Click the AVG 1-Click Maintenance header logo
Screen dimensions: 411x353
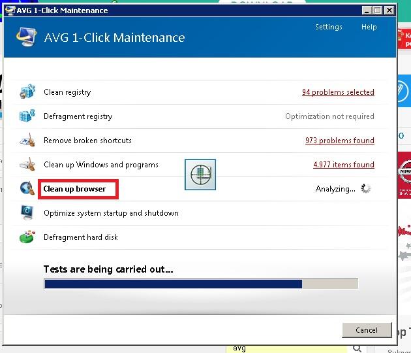click(x=26, y=37)
